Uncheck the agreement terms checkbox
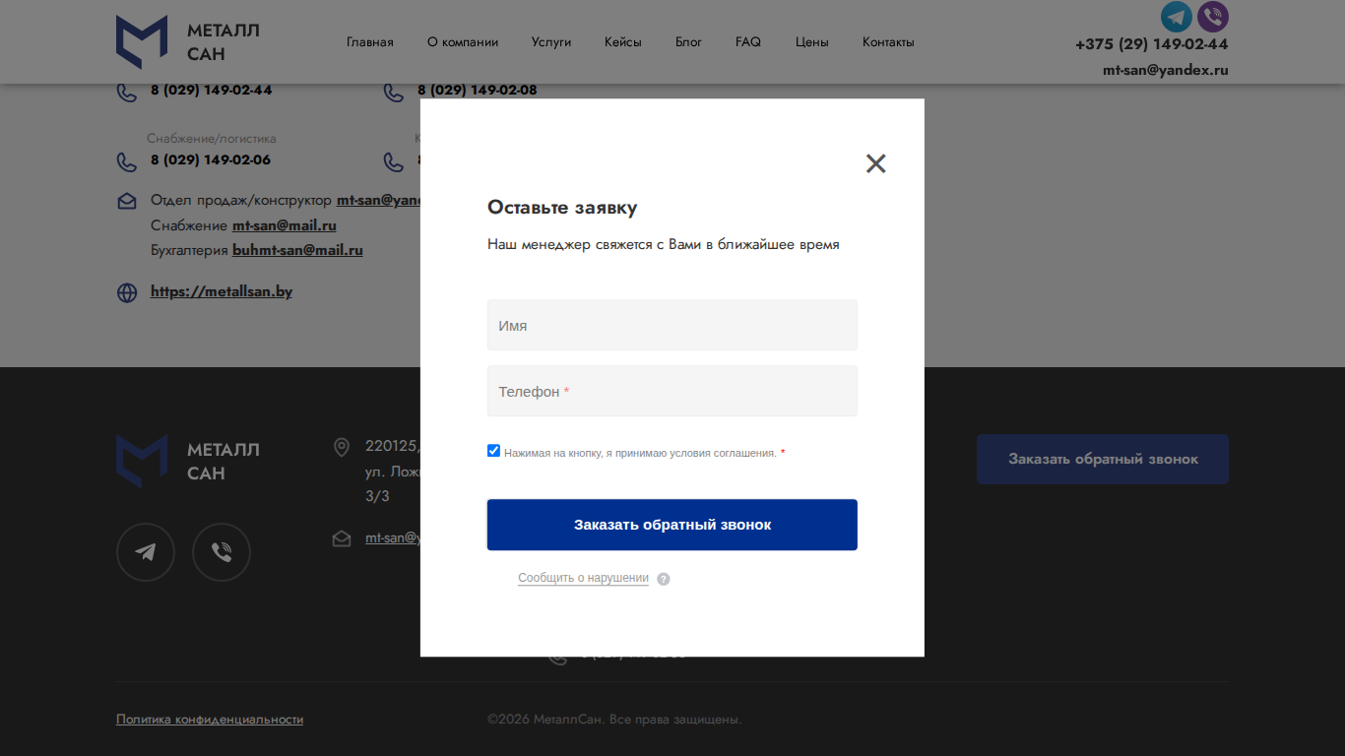 coord(494,451)
